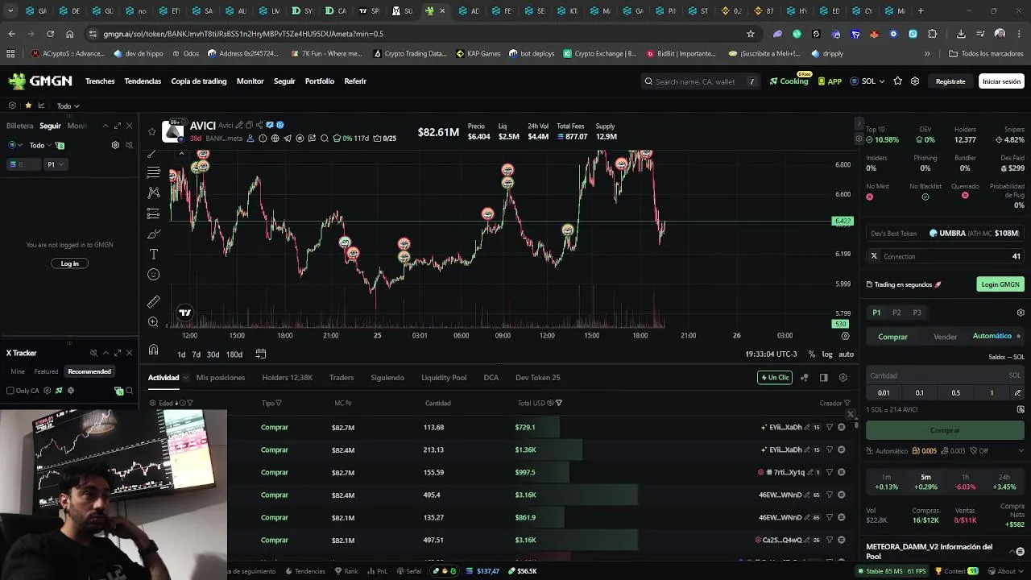Image resolution: width=1031 pixels, height=580 pixels.
Task: Open the P1 preset dropdown
Action: tap(56, 164)
